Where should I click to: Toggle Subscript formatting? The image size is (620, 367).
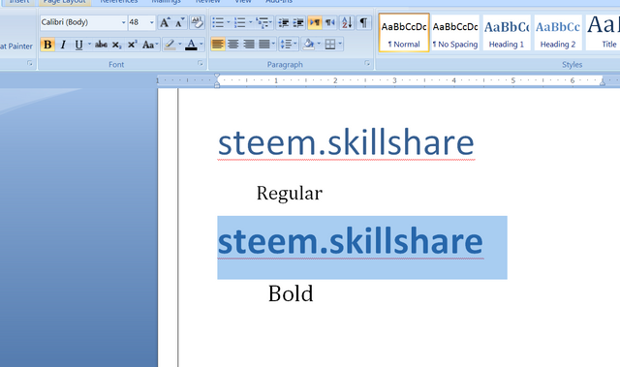pos(116,45)
